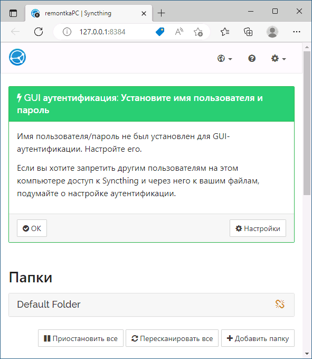Open the help question mark icon
Viewport: 312px width, 359px height.
tap(252, 59)
